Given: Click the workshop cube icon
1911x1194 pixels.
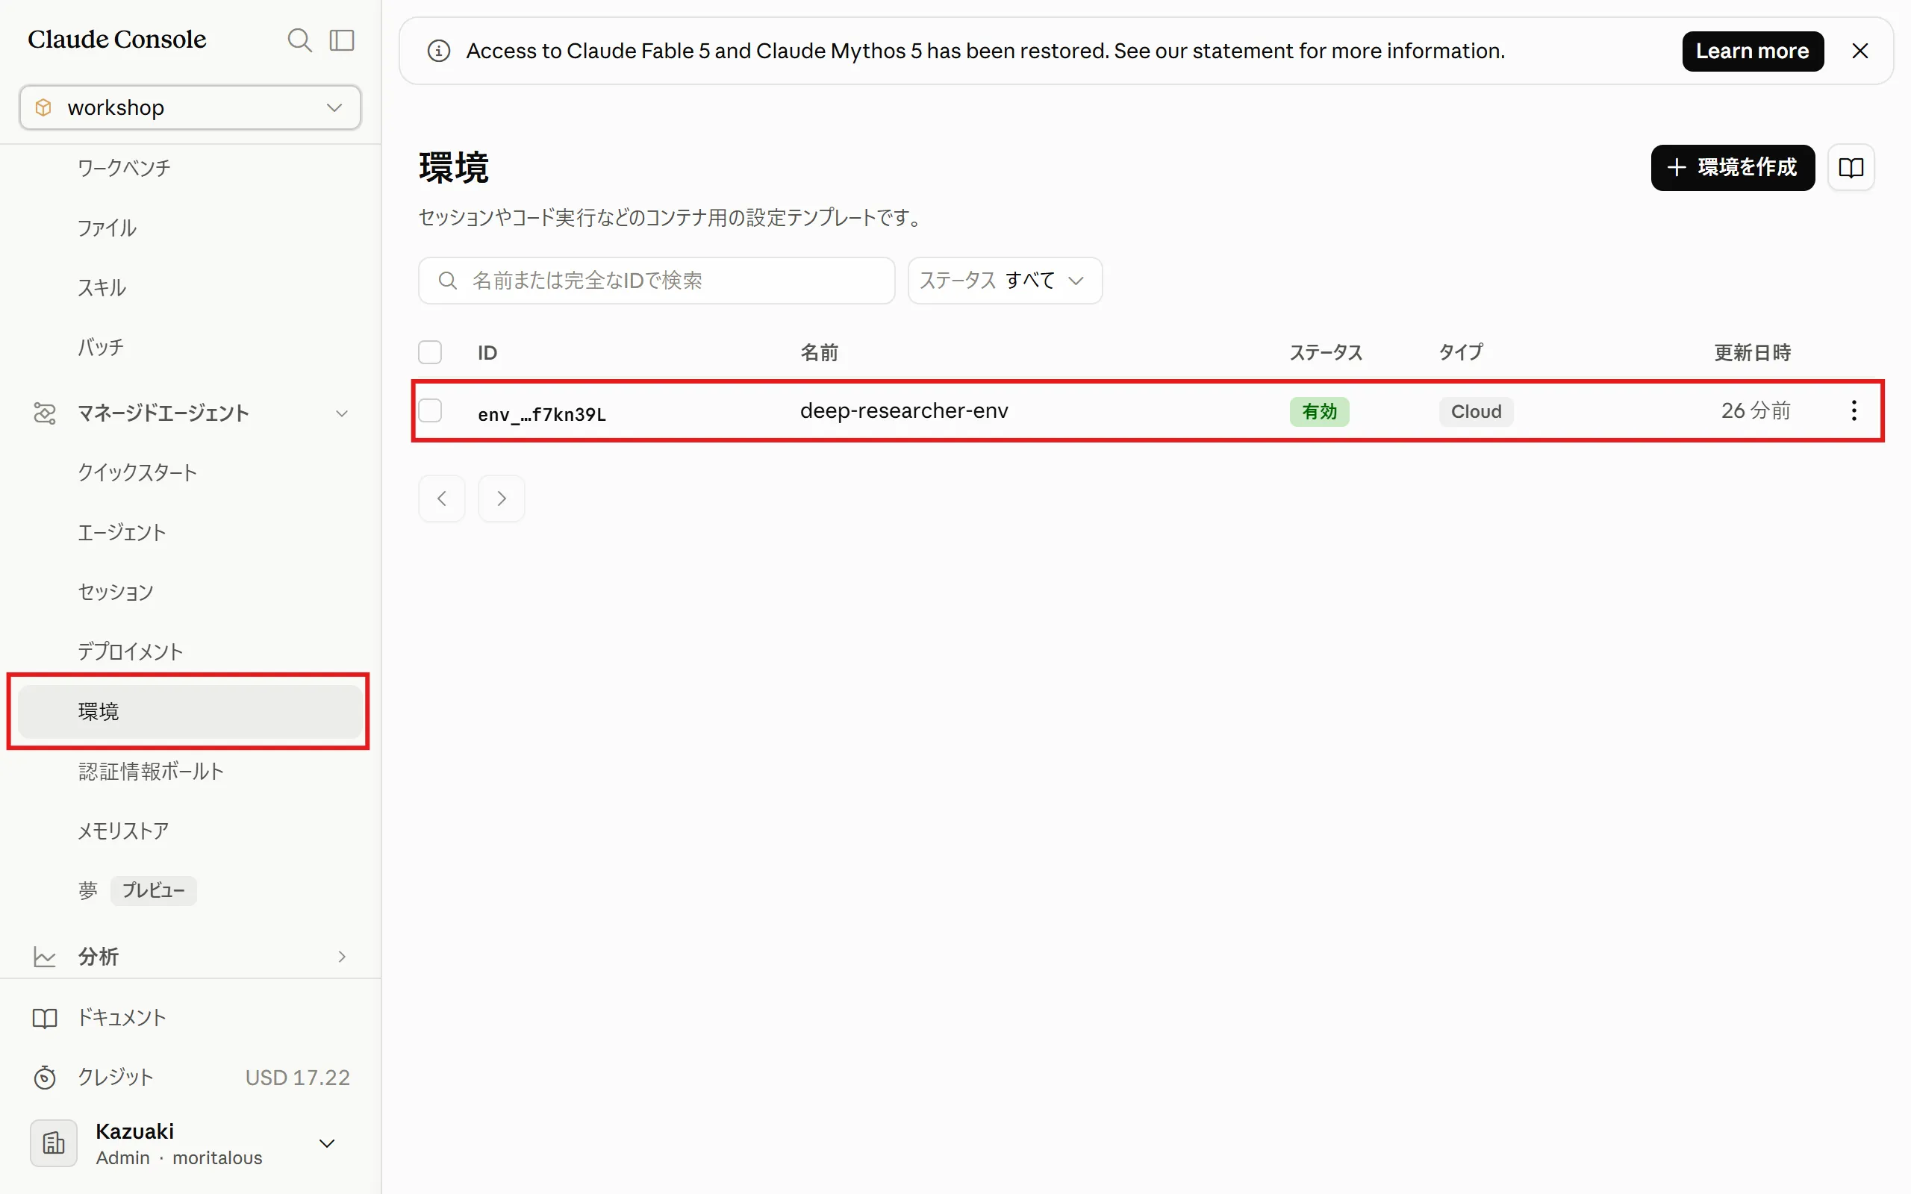Looking at the screenshot, I should tap(44, 107).
